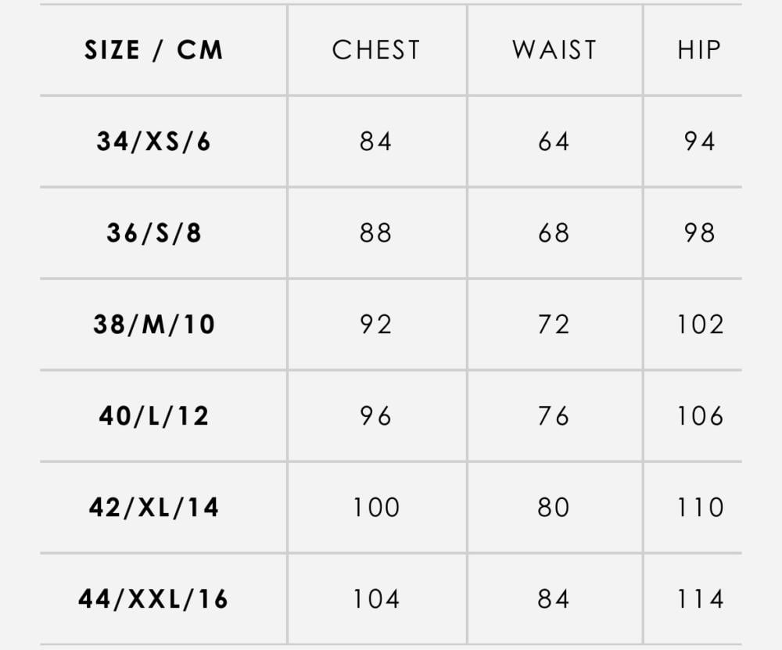Select waist value 72 for size M
The width and height of the screenshot is (782, 650).
pos(554,325)
